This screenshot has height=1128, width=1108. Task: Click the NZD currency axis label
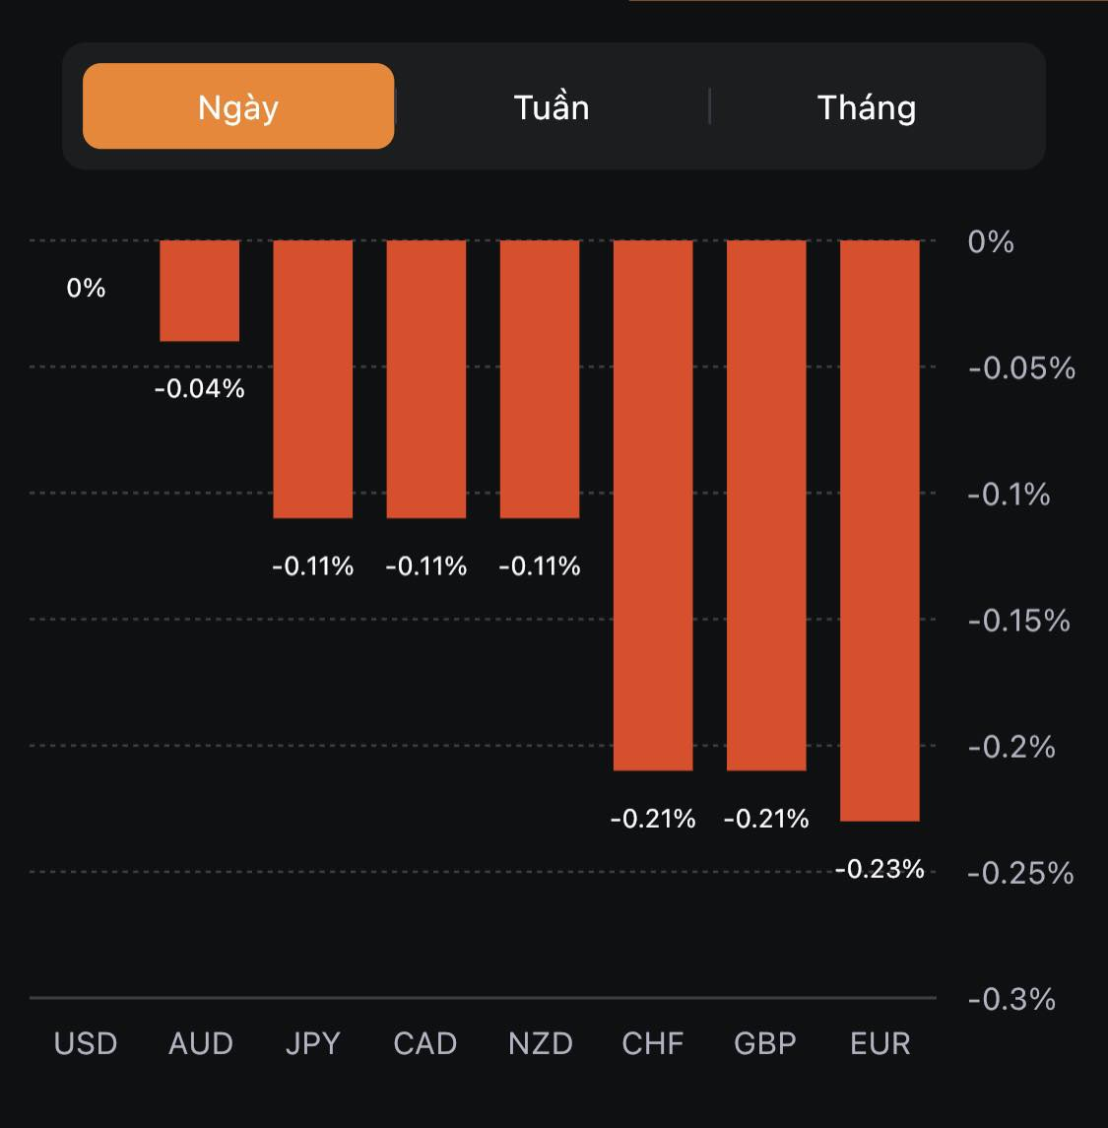point(540,1043)
